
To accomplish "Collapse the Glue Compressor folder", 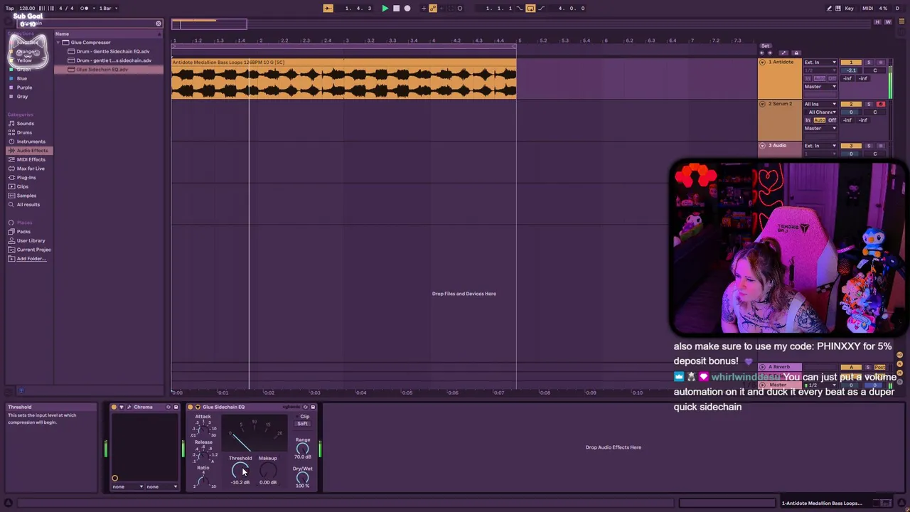I will [58, 43].
